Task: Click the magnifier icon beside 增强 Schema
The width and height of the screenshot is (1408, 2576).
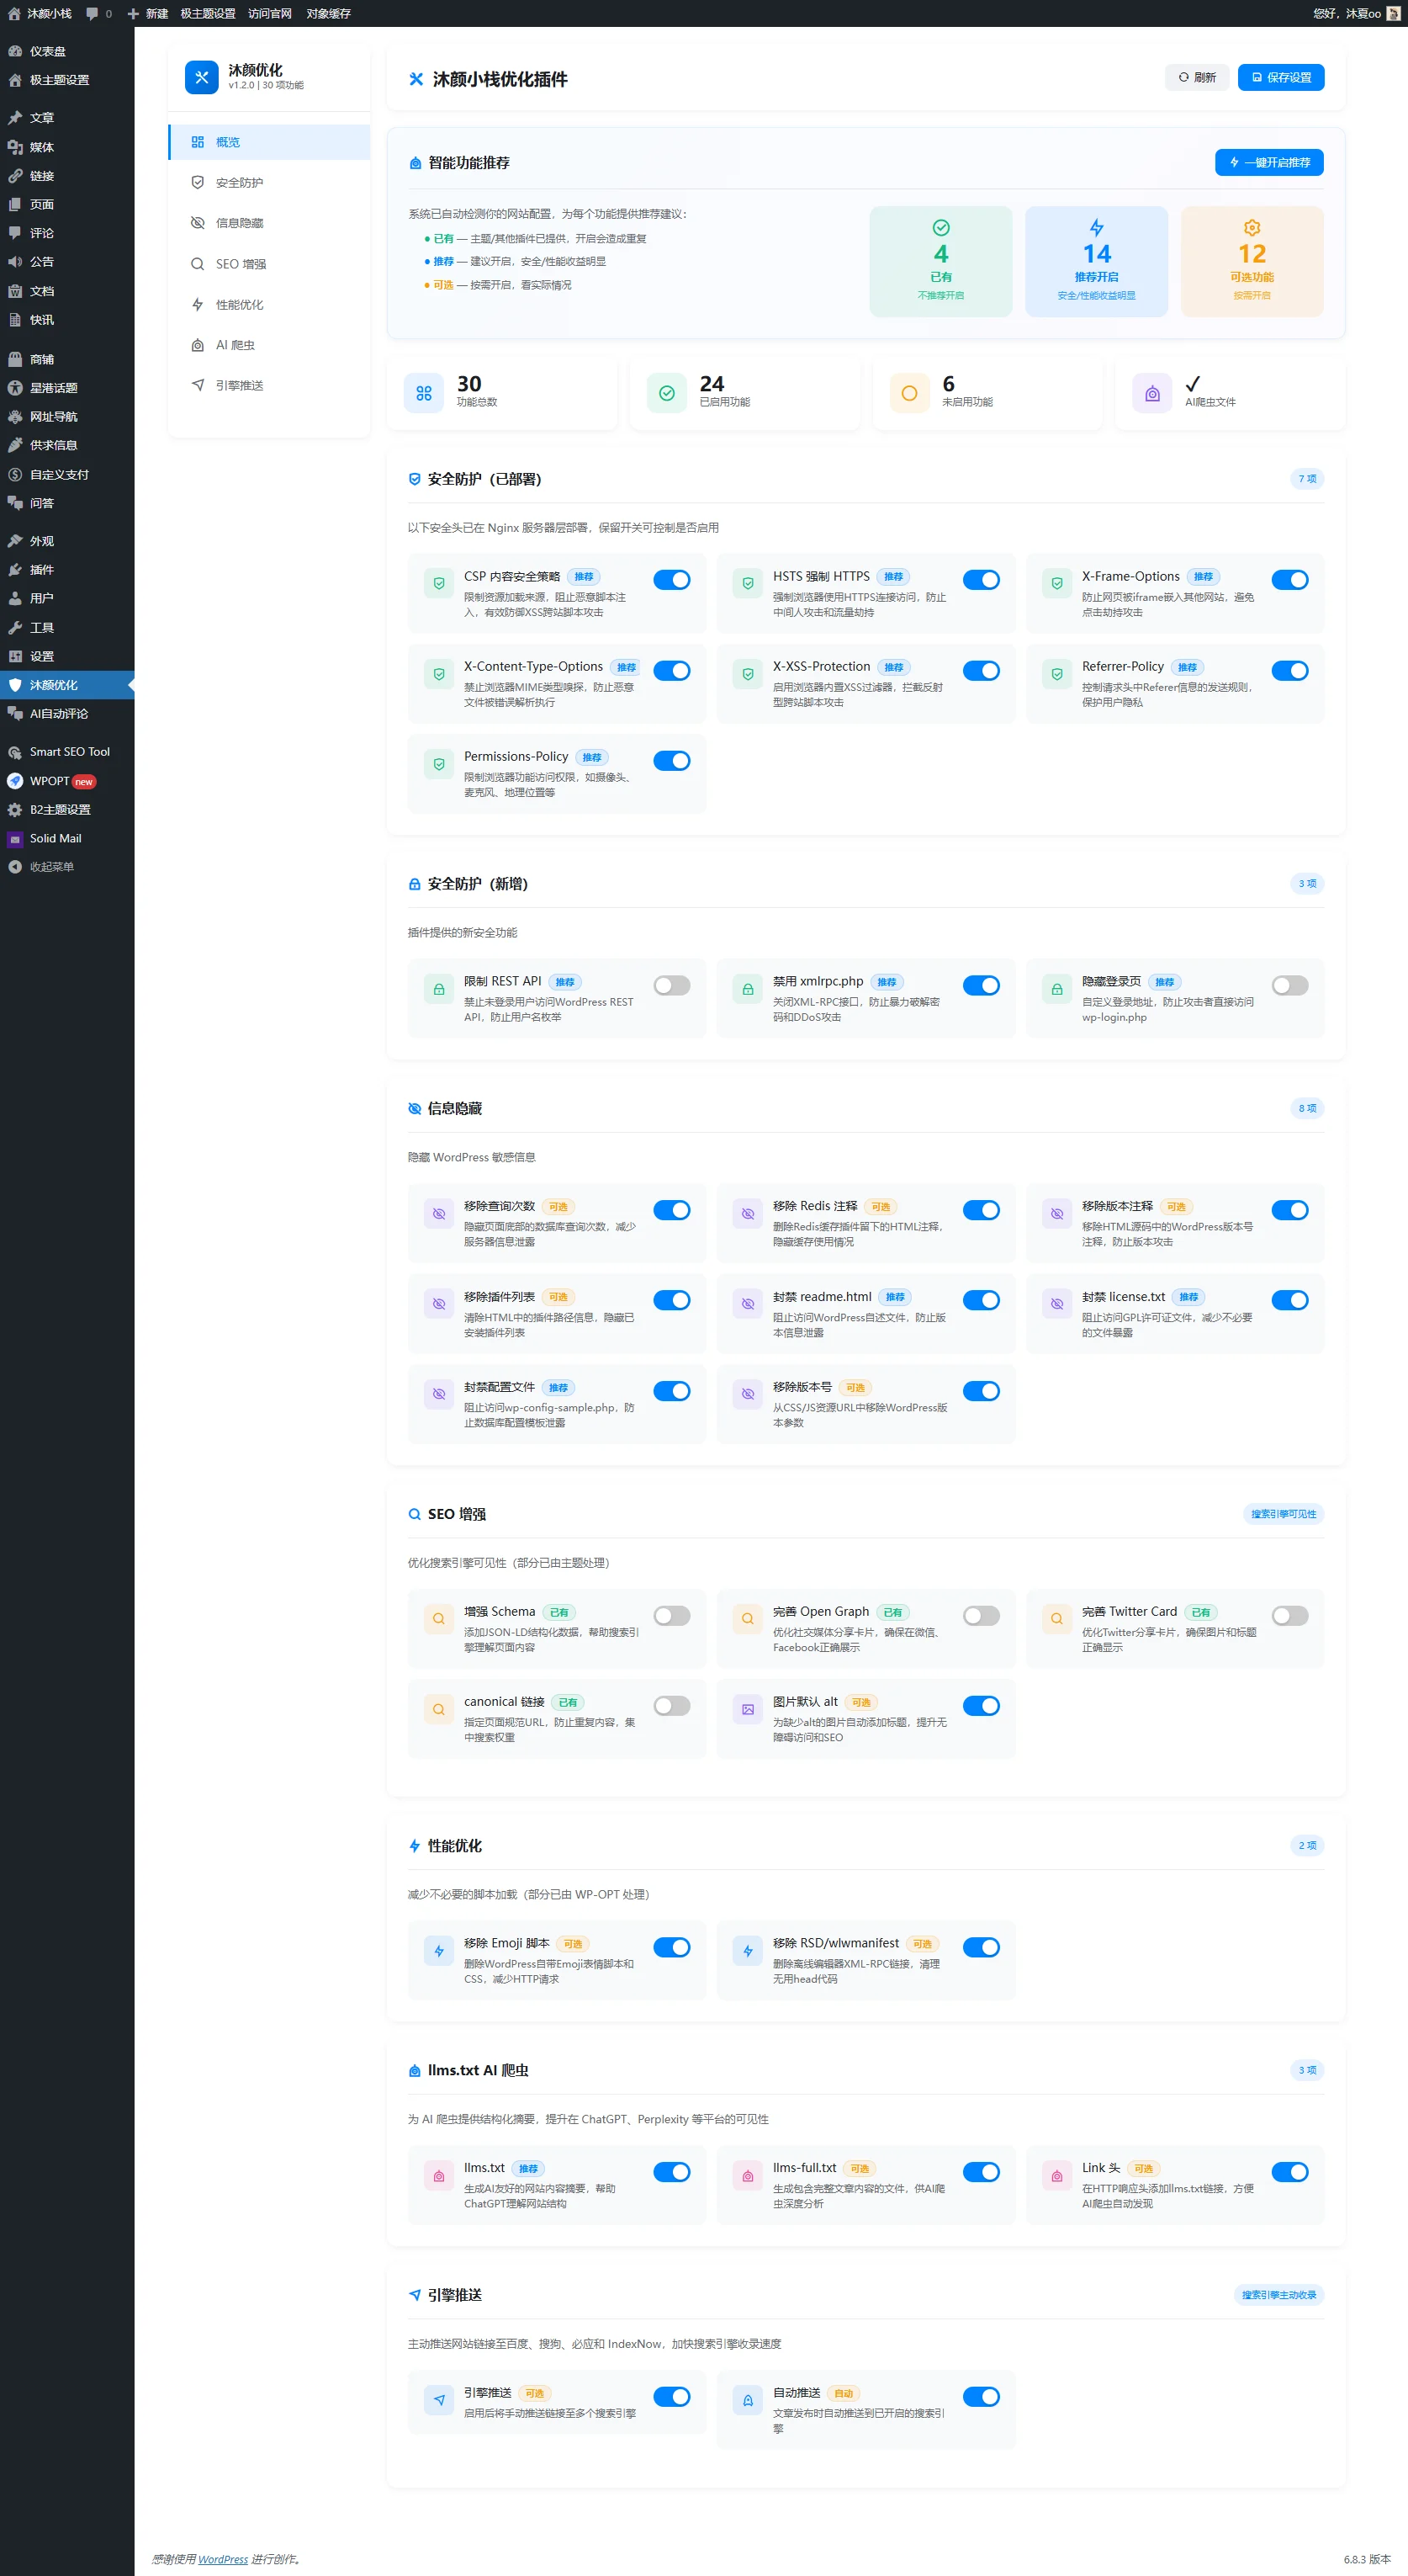Action: (x=439, y=1618)
